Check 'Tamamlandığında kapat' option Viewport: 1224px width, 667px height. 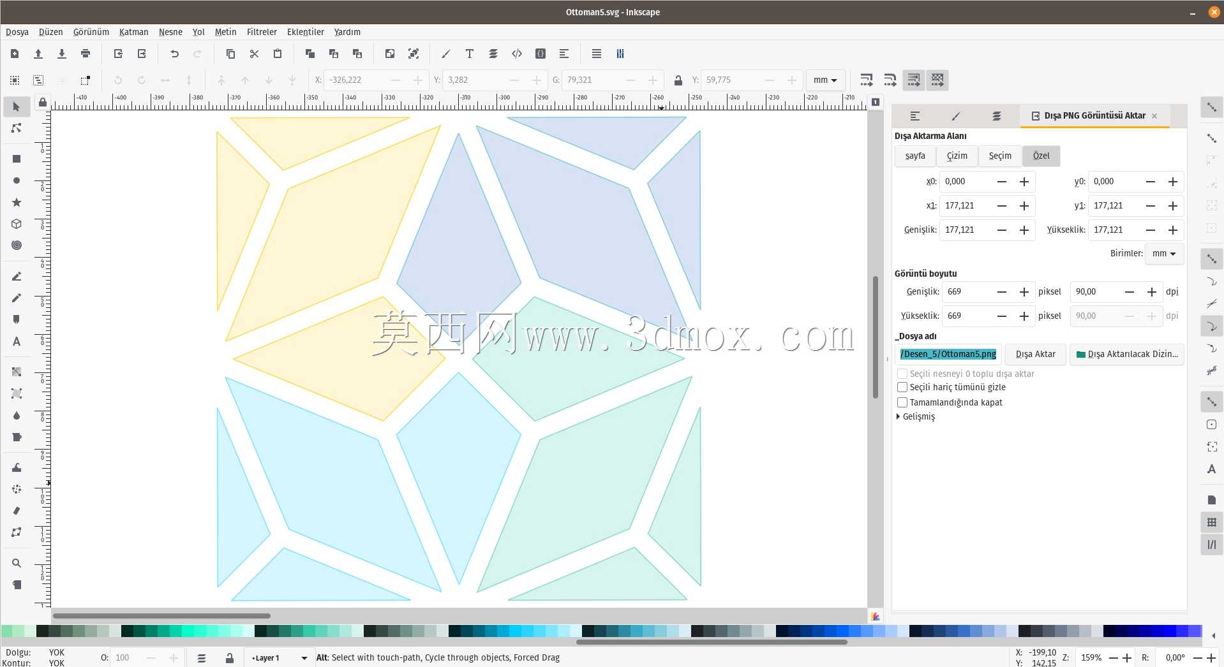pyautogui.click(x=902, y=402)
